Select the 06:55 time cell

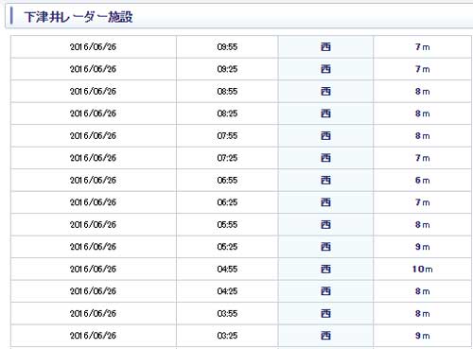227,181
